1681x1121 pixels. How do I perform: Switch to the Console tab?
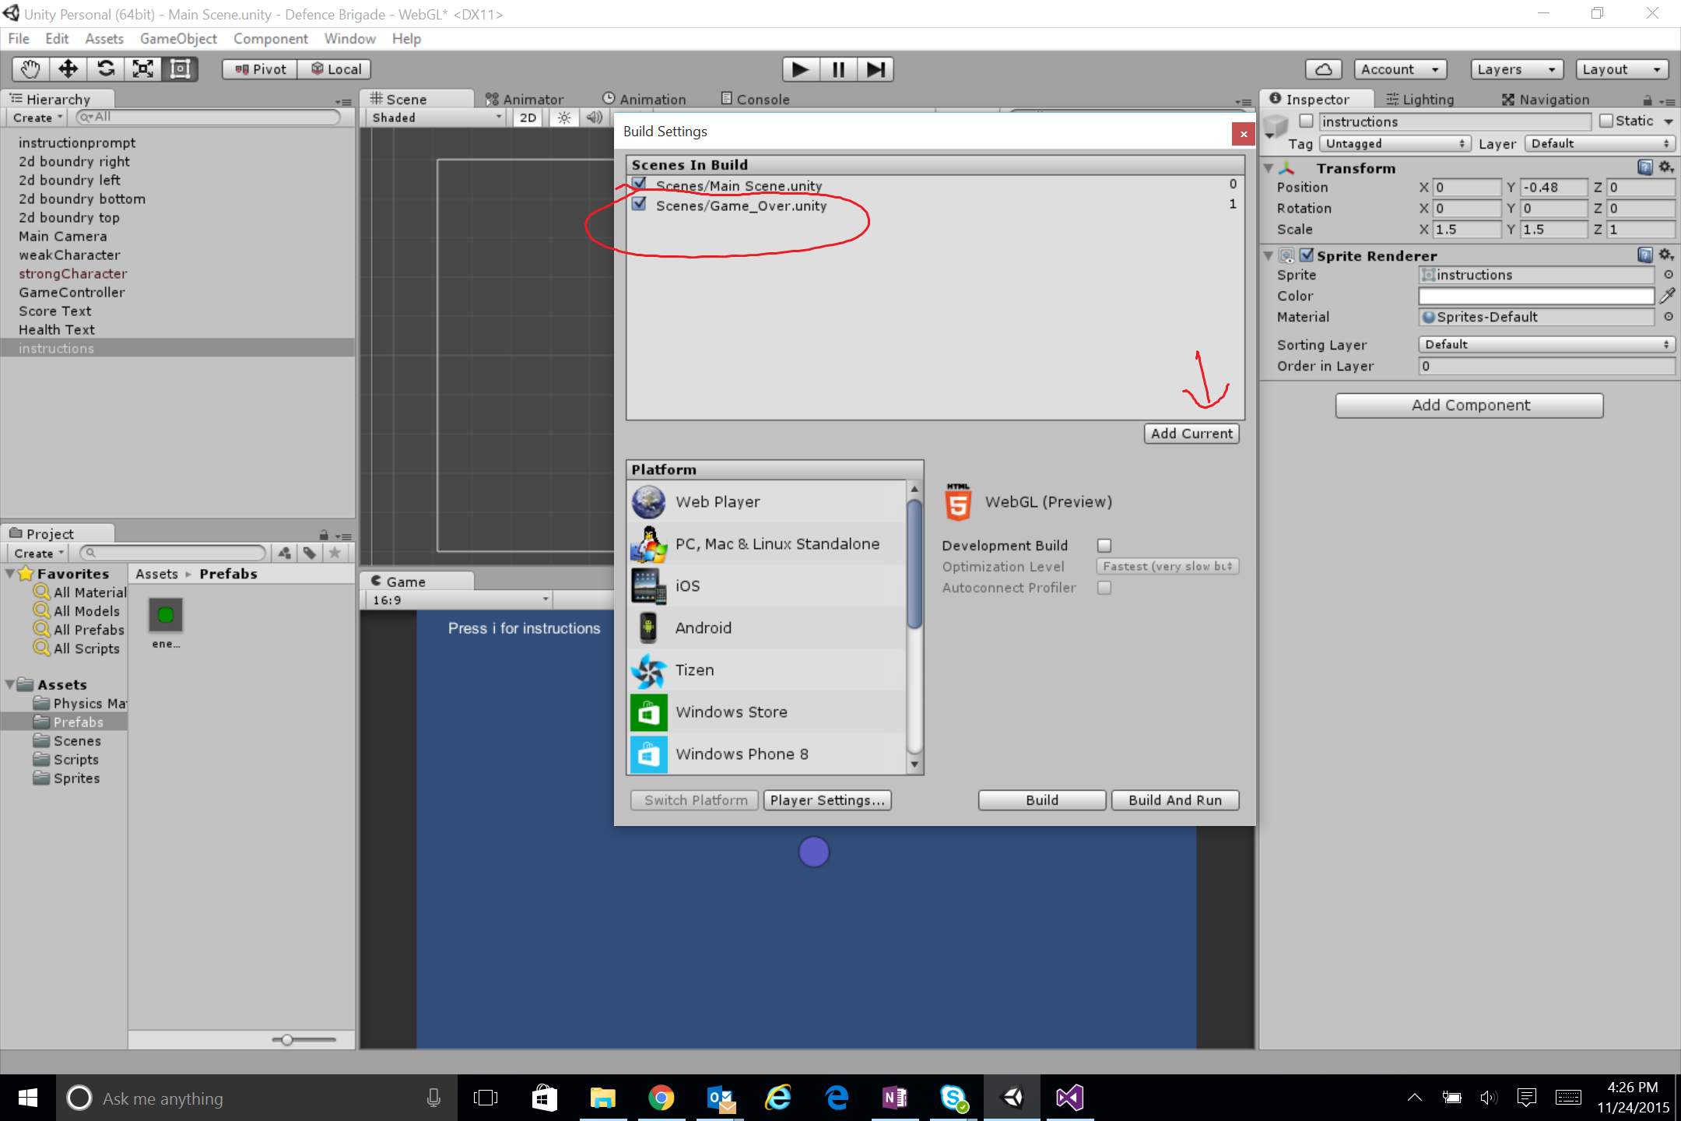pos(755,99)
